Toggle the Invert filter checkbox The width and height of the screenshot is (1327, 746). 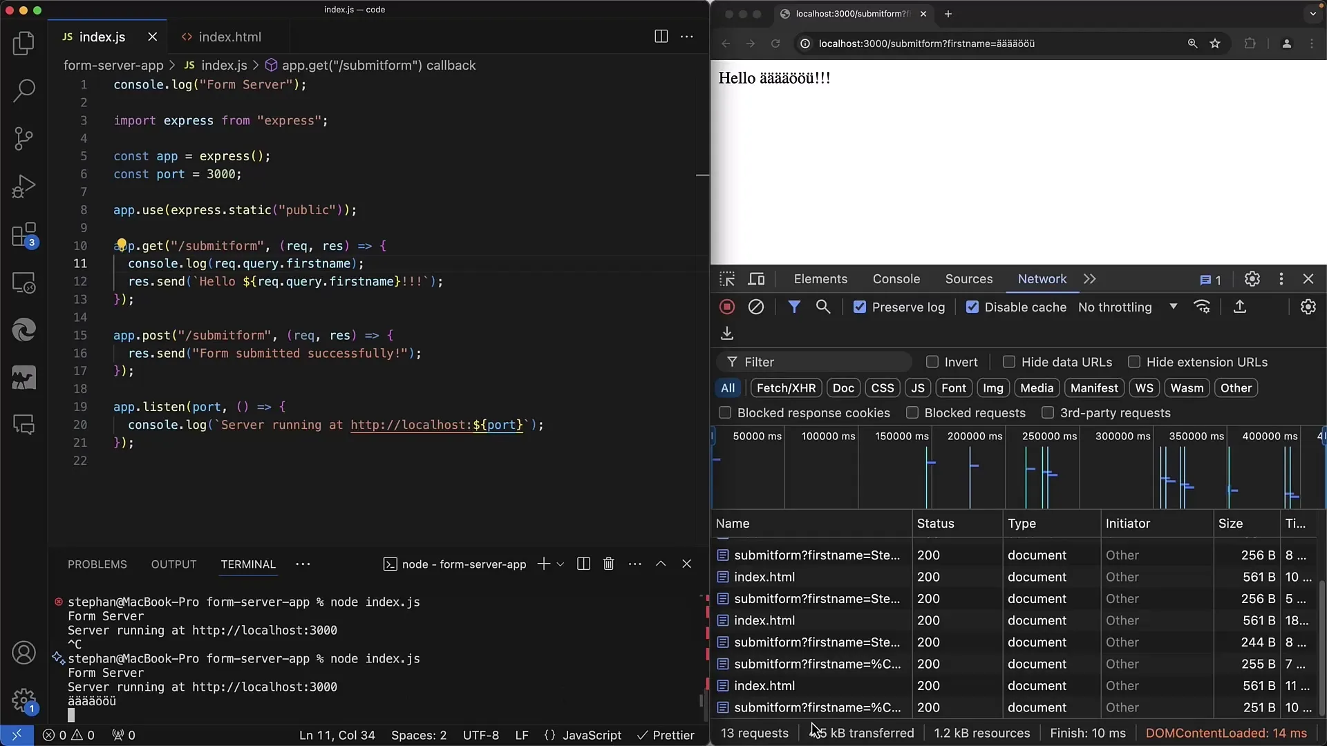coord(932,362)
